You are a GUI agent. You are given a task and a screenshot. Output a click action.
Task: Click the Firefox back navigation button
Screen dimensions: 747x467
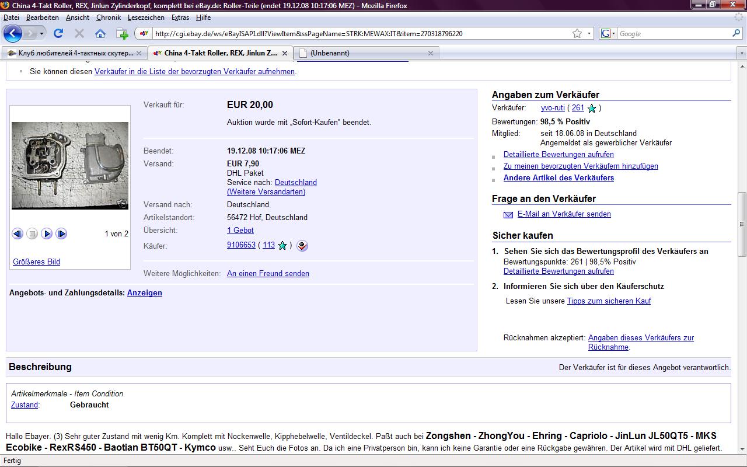point(13,33)
